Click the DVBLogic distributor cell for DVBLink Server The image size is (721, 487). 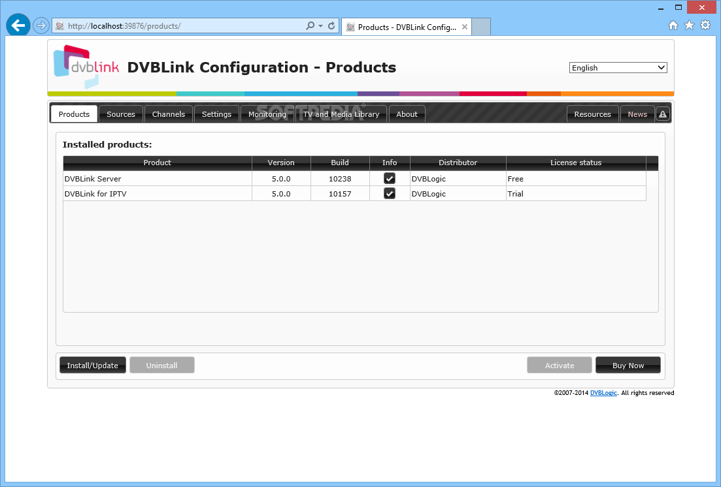click(458, 178)
